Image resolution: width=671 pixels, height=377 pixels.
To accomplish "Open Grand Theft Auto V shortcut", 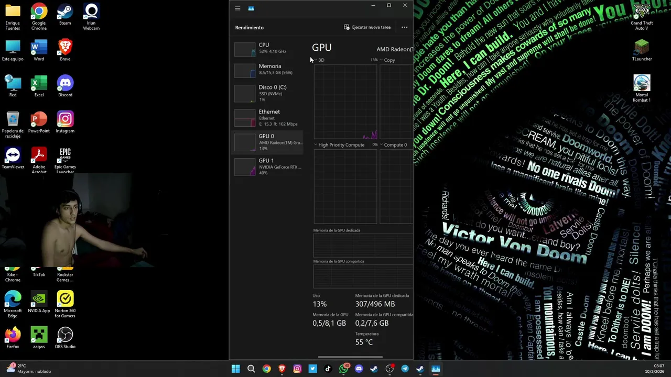I will pos(642,17).
